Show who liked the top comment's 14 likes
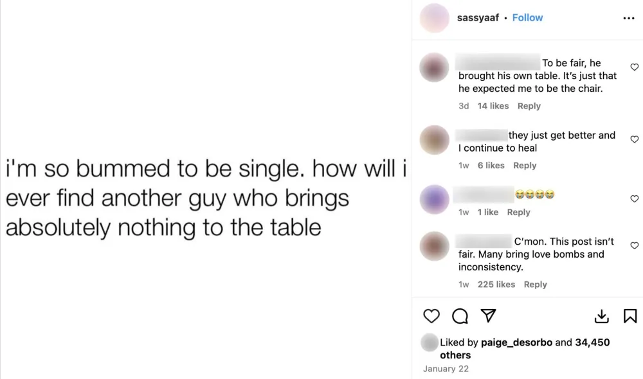The height and width of the screenshot is (379, 643). pyautogui.click(x=493, y=105)
